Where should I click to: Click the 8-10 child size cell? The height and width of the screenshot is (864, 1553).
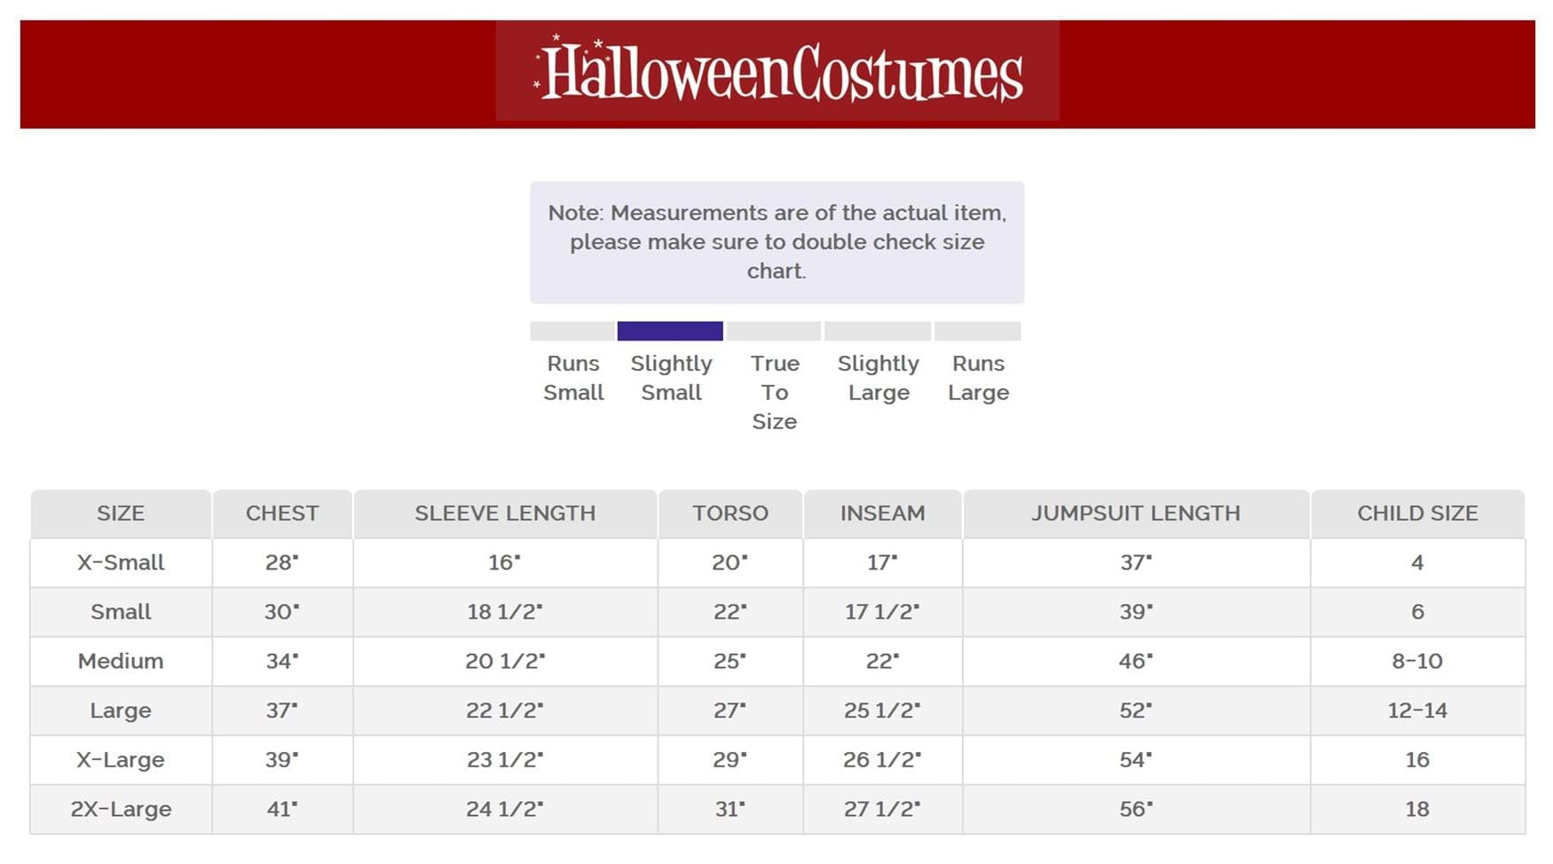[x=1417, y=661]
